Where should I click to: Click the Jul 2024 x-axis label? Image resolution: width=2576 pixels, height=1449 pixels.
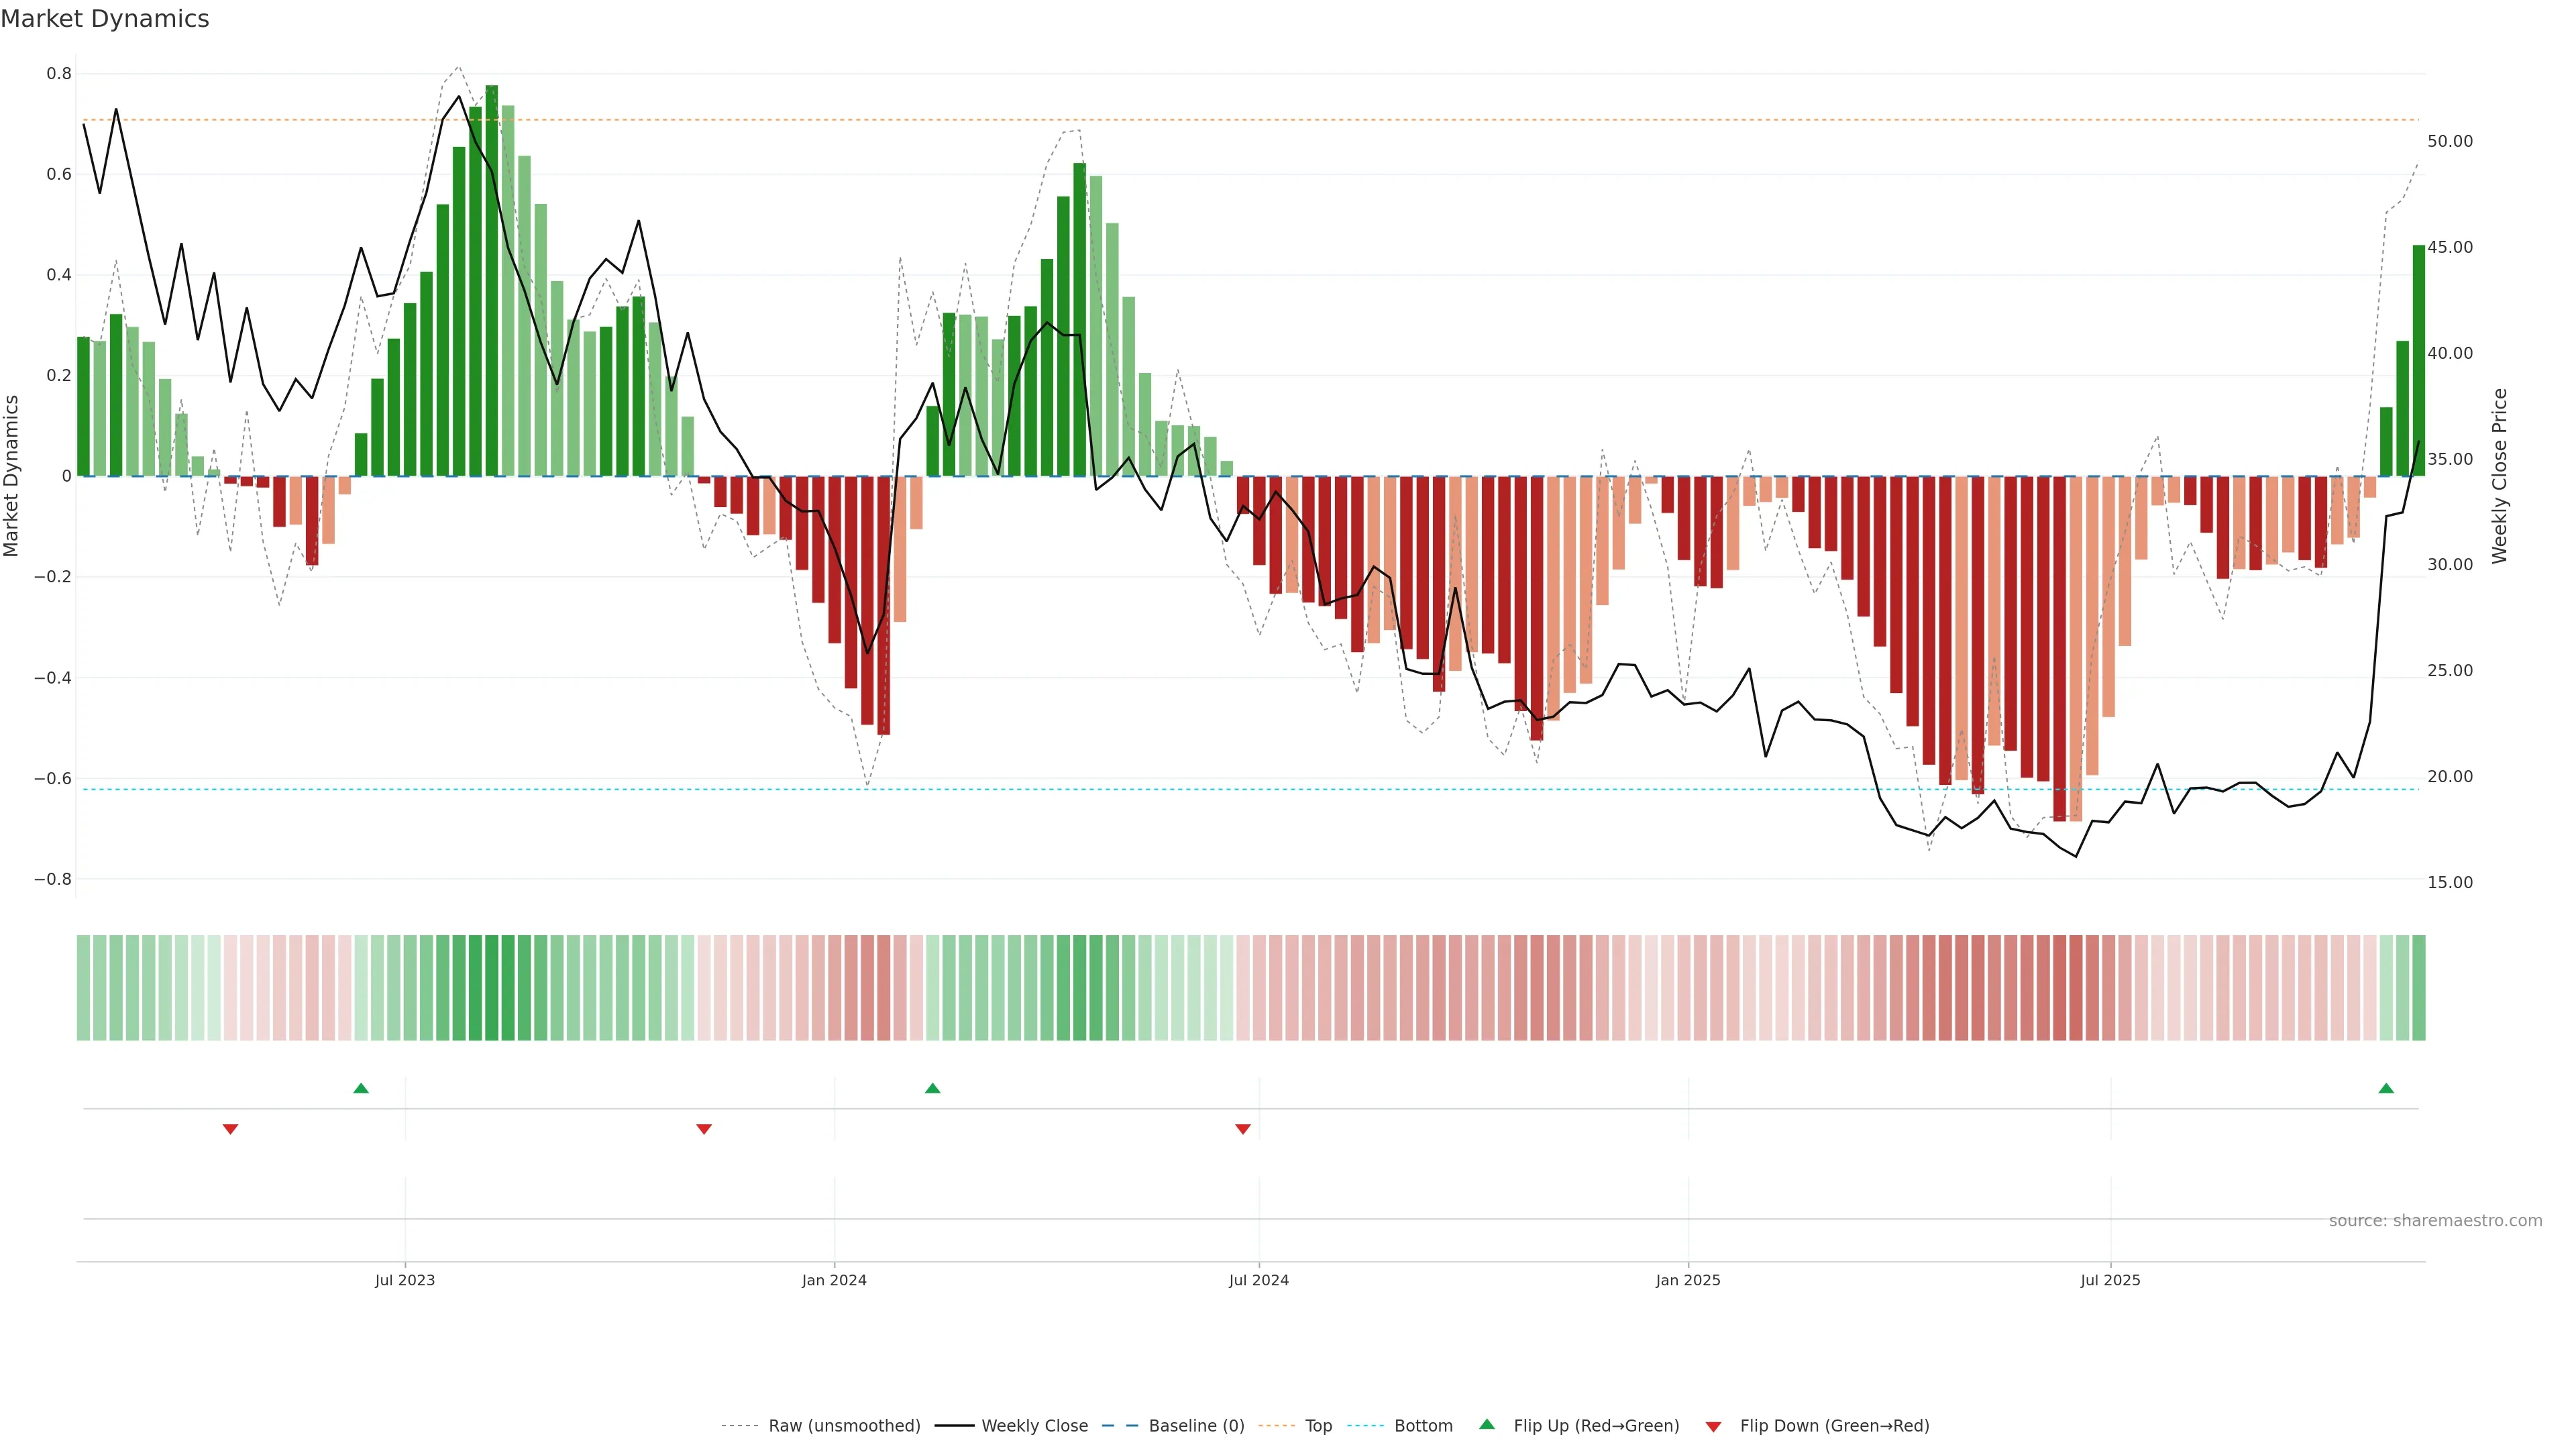point(1258,1280)
